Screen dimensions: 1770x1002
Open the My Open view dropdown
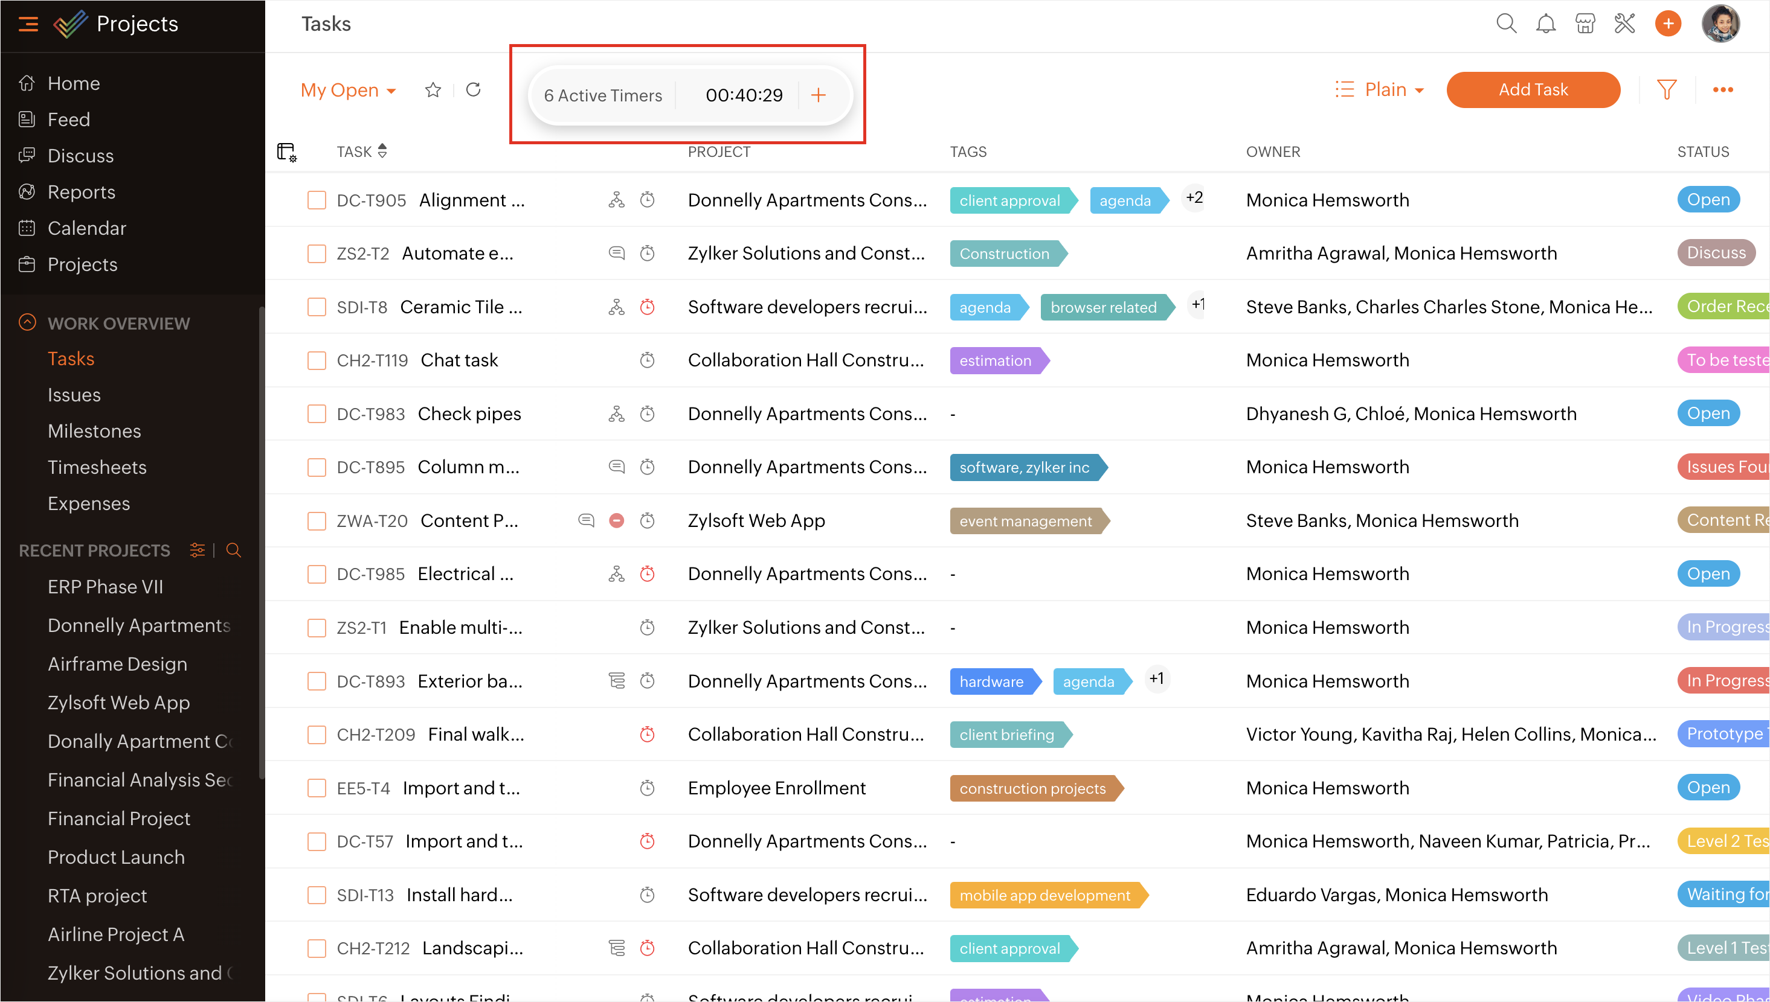pos(348,90)
